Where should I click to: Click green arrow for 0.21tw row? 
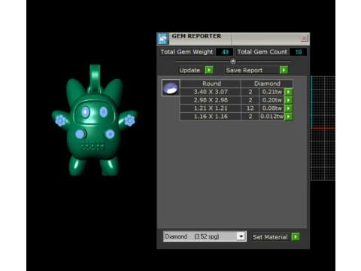289,92
